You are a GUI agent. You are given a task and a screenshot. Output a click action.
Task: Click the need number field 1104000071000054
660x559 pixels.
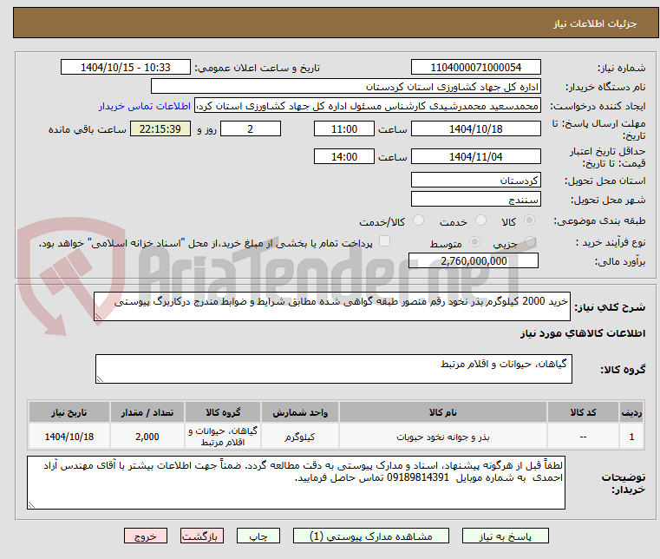pyautogui.click(x=475, y=68)
